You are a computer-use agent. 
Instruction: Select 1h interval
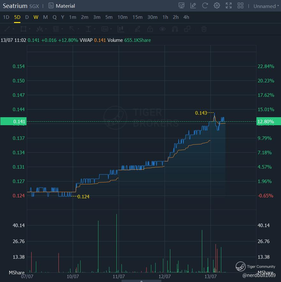[165, 17]
